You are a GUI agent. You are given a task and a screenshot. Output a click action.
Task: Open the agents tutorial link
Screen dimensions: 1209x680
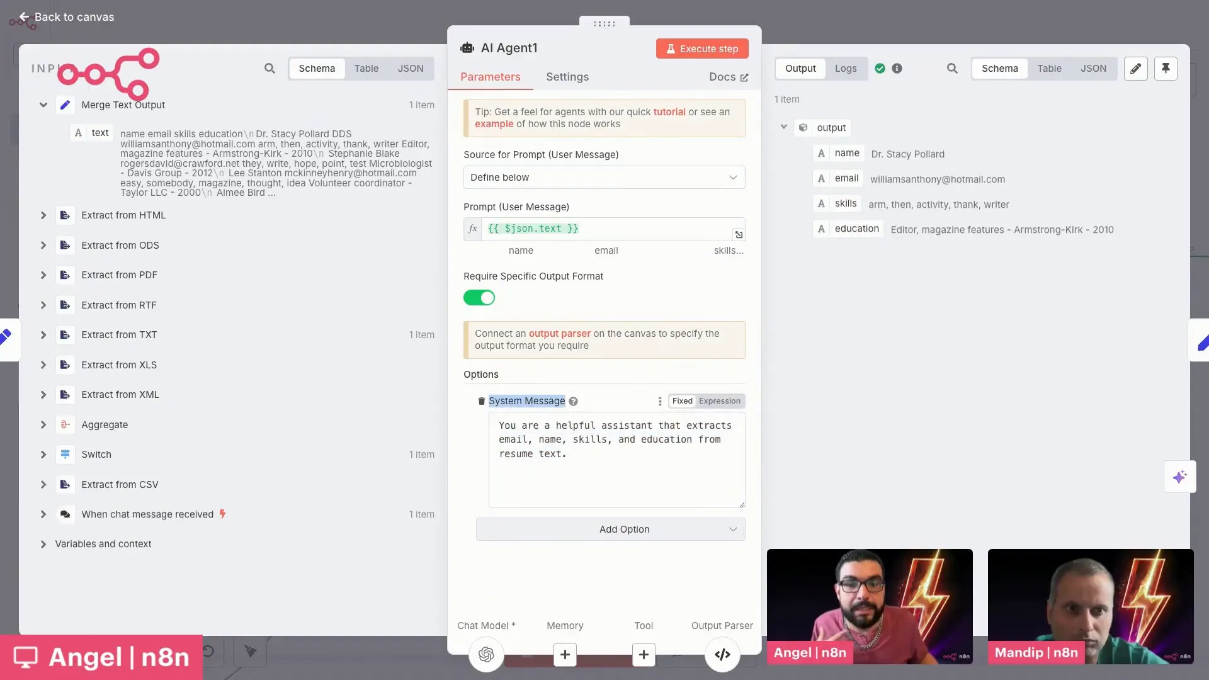pyautogui.click(x=669, y=112)
